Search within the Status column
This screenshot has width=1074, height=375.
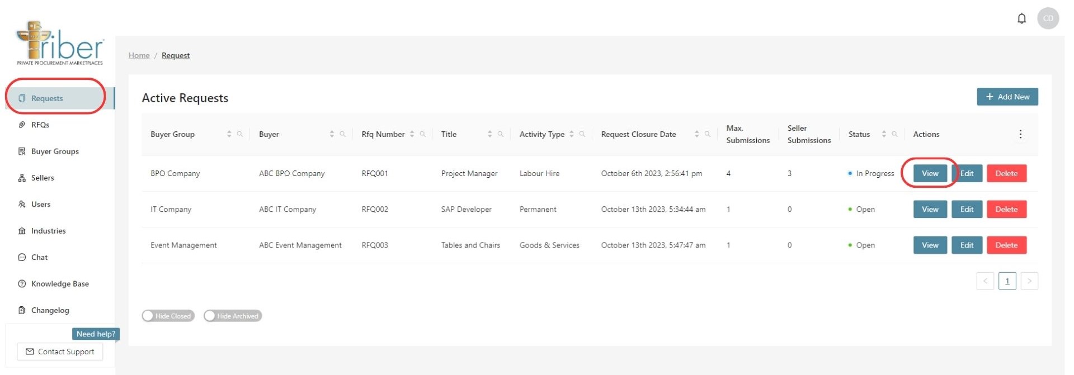click(x=895, y=134)
